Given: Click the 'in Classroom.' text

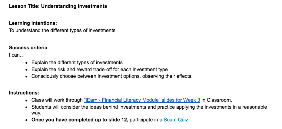Looking at the screenshot, I should tap(217, 100).
